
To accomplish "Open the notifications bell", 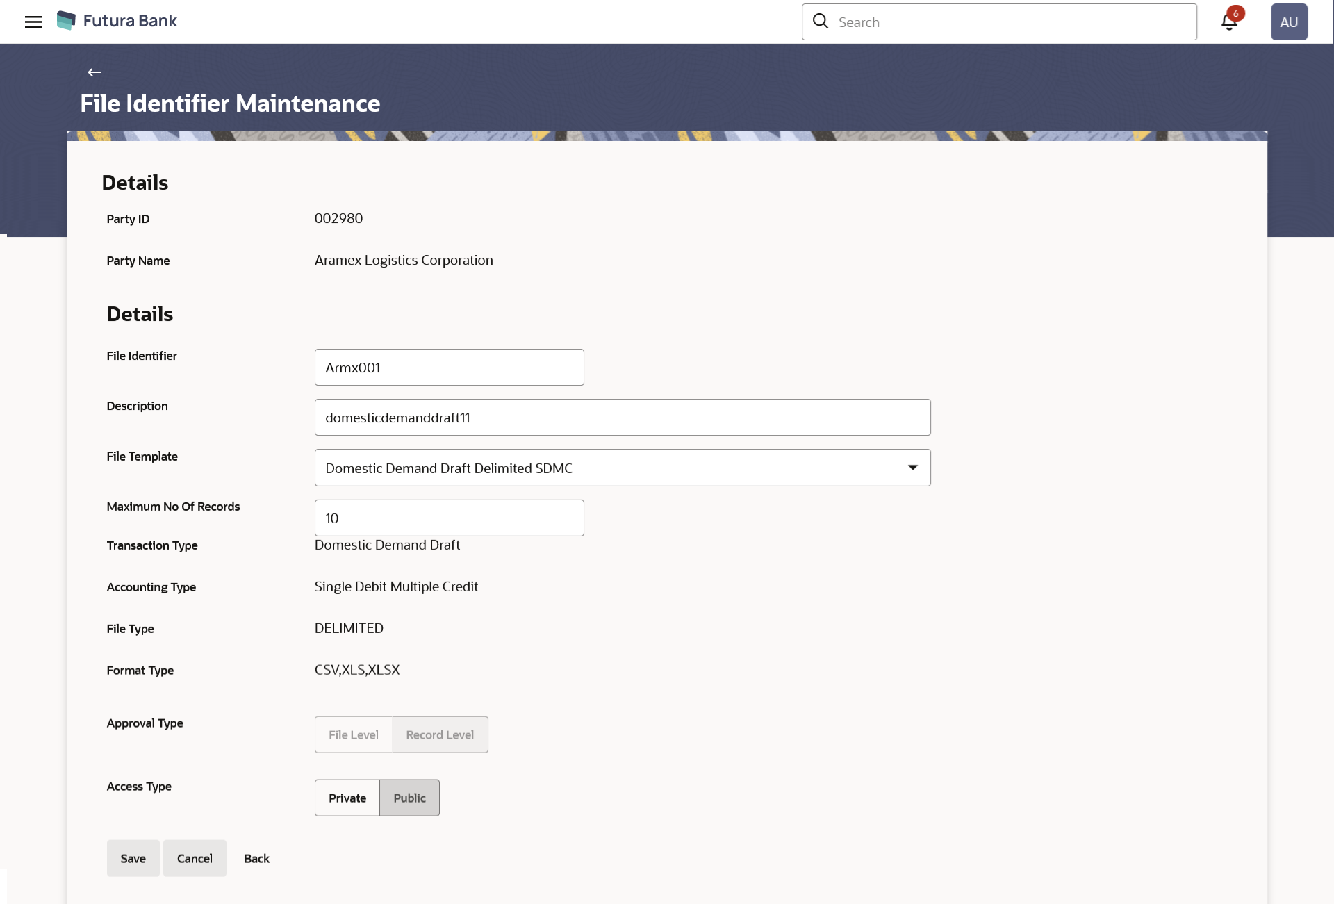I will pos(1228,23).
